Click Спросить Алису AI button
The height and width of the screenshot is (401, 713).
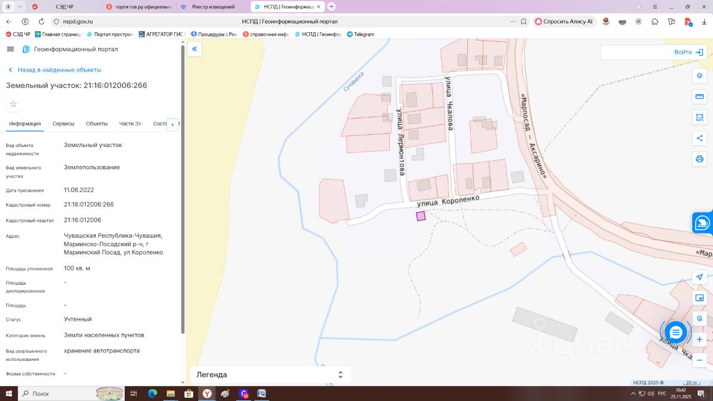(x=565, y=22)
